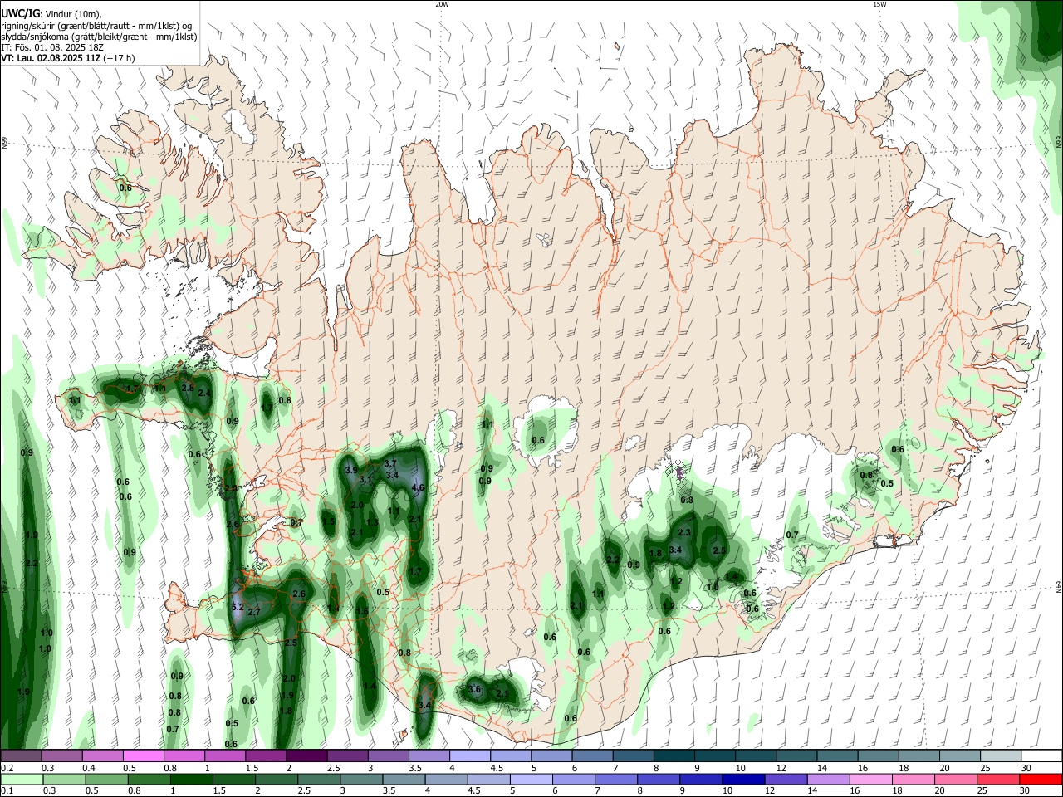The image size is (1063, 797).
Task: Click the 3.1 rainfall value label
Action: (x=365, y=480)
